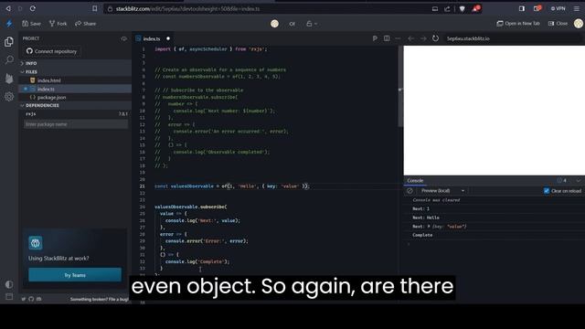Open the Settings gear in sidebar
This screenshot has height=329, width=585.
9,97
